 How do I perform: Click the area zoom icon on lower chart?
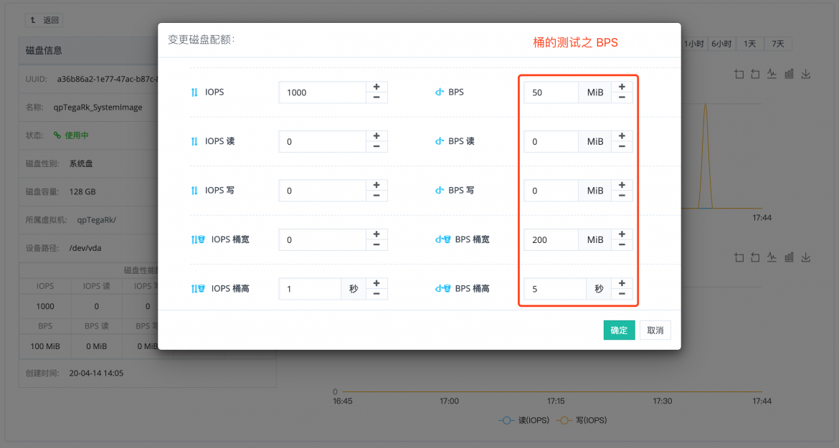pyautogui.click(x=739, y=257)
